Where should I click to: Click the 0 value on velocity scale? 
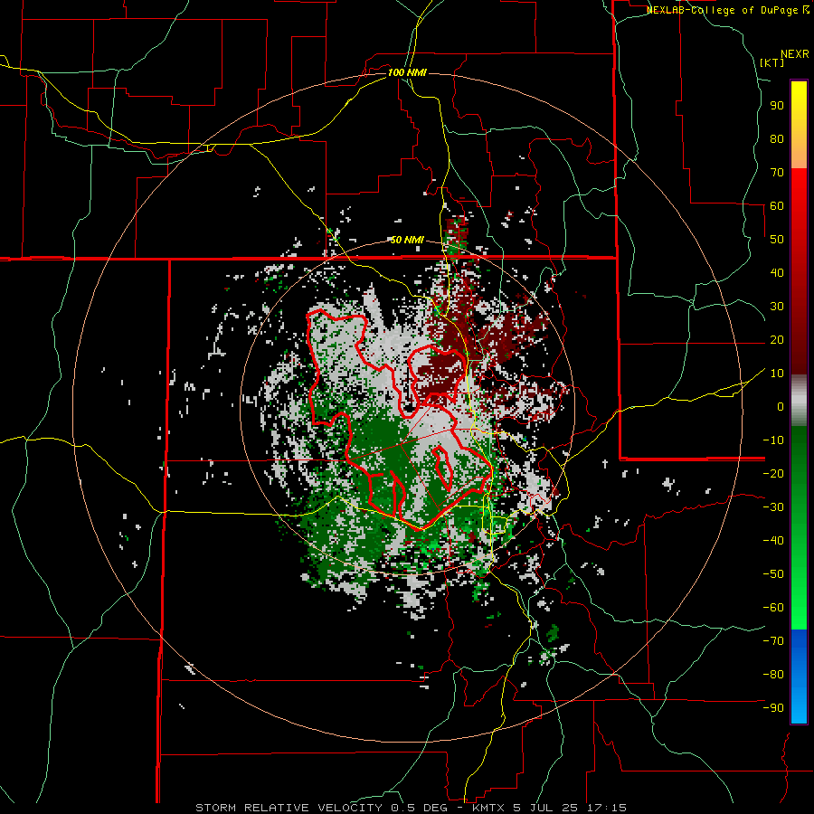781,407
